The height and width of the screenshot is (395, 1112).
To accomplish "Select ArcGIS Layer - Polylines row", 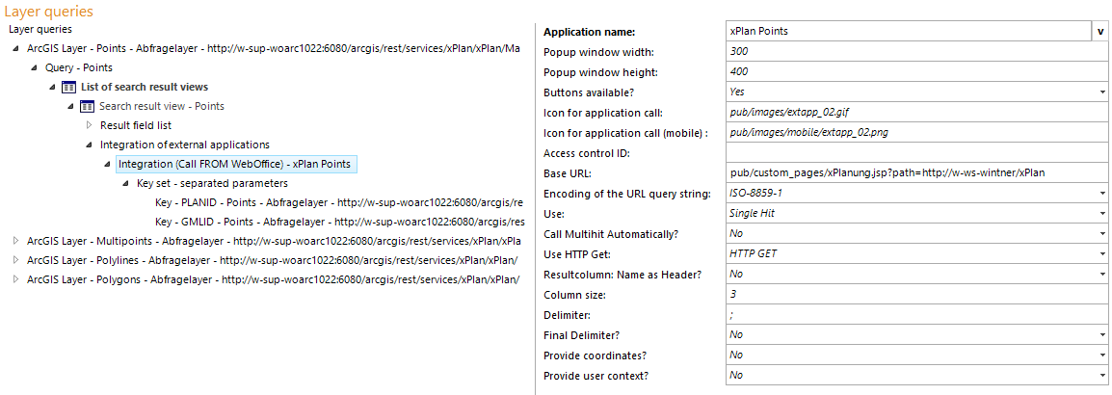I will (273, 260).
